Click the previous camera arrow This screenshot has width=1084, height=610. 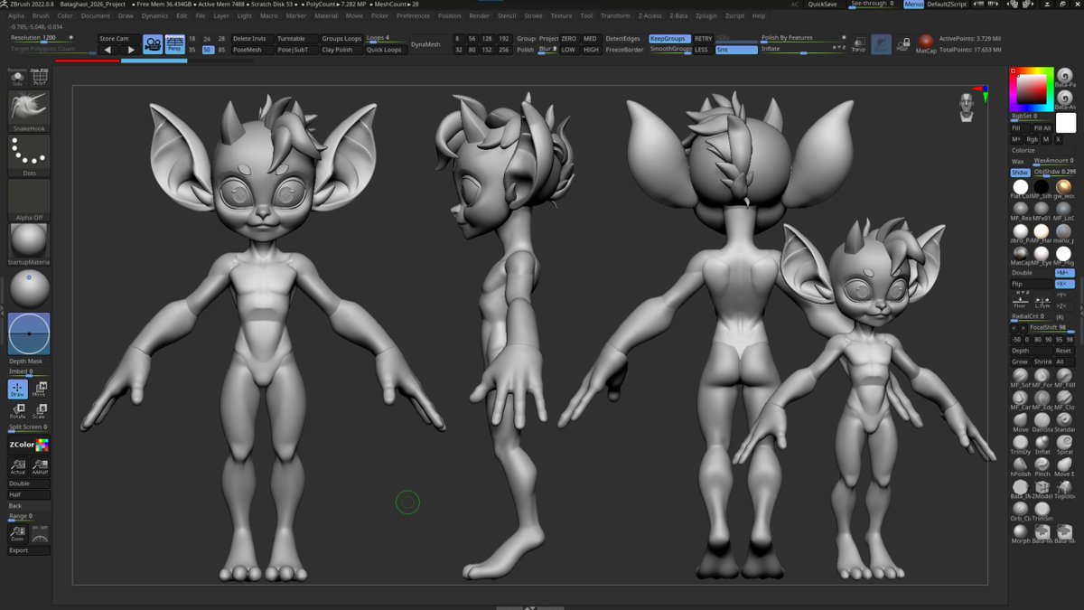coord(107,50)
